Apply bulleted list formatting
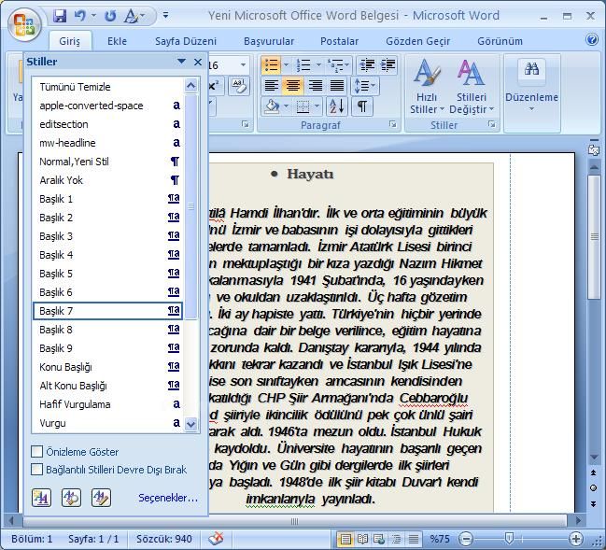 tap(271, 65)
